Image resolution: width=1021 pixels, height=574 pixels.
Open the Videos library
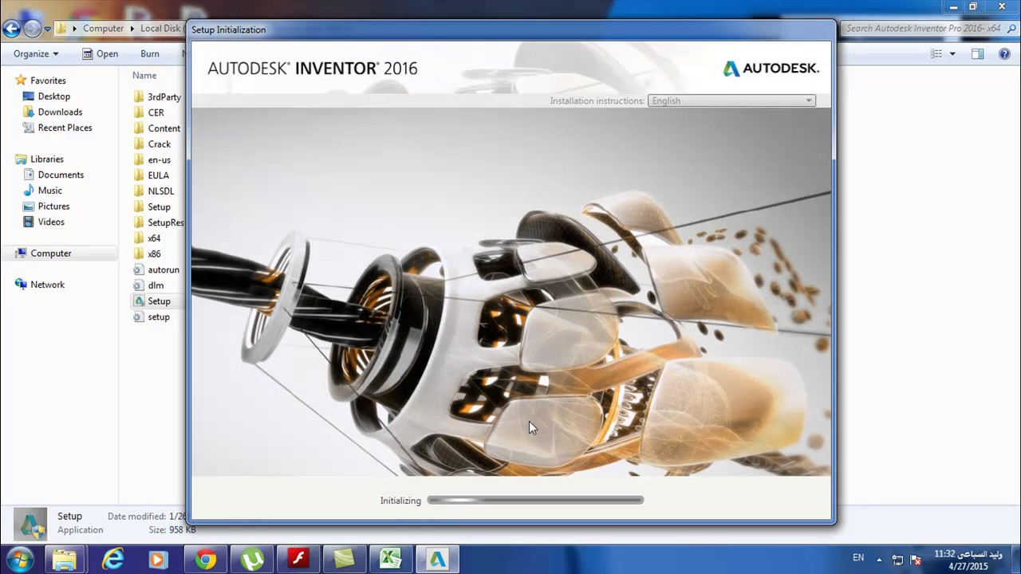(51, 222)
